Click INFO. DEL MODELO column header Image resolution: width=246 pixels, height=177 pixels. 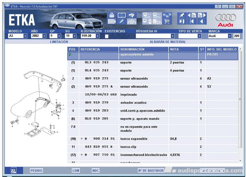[222, 49]
